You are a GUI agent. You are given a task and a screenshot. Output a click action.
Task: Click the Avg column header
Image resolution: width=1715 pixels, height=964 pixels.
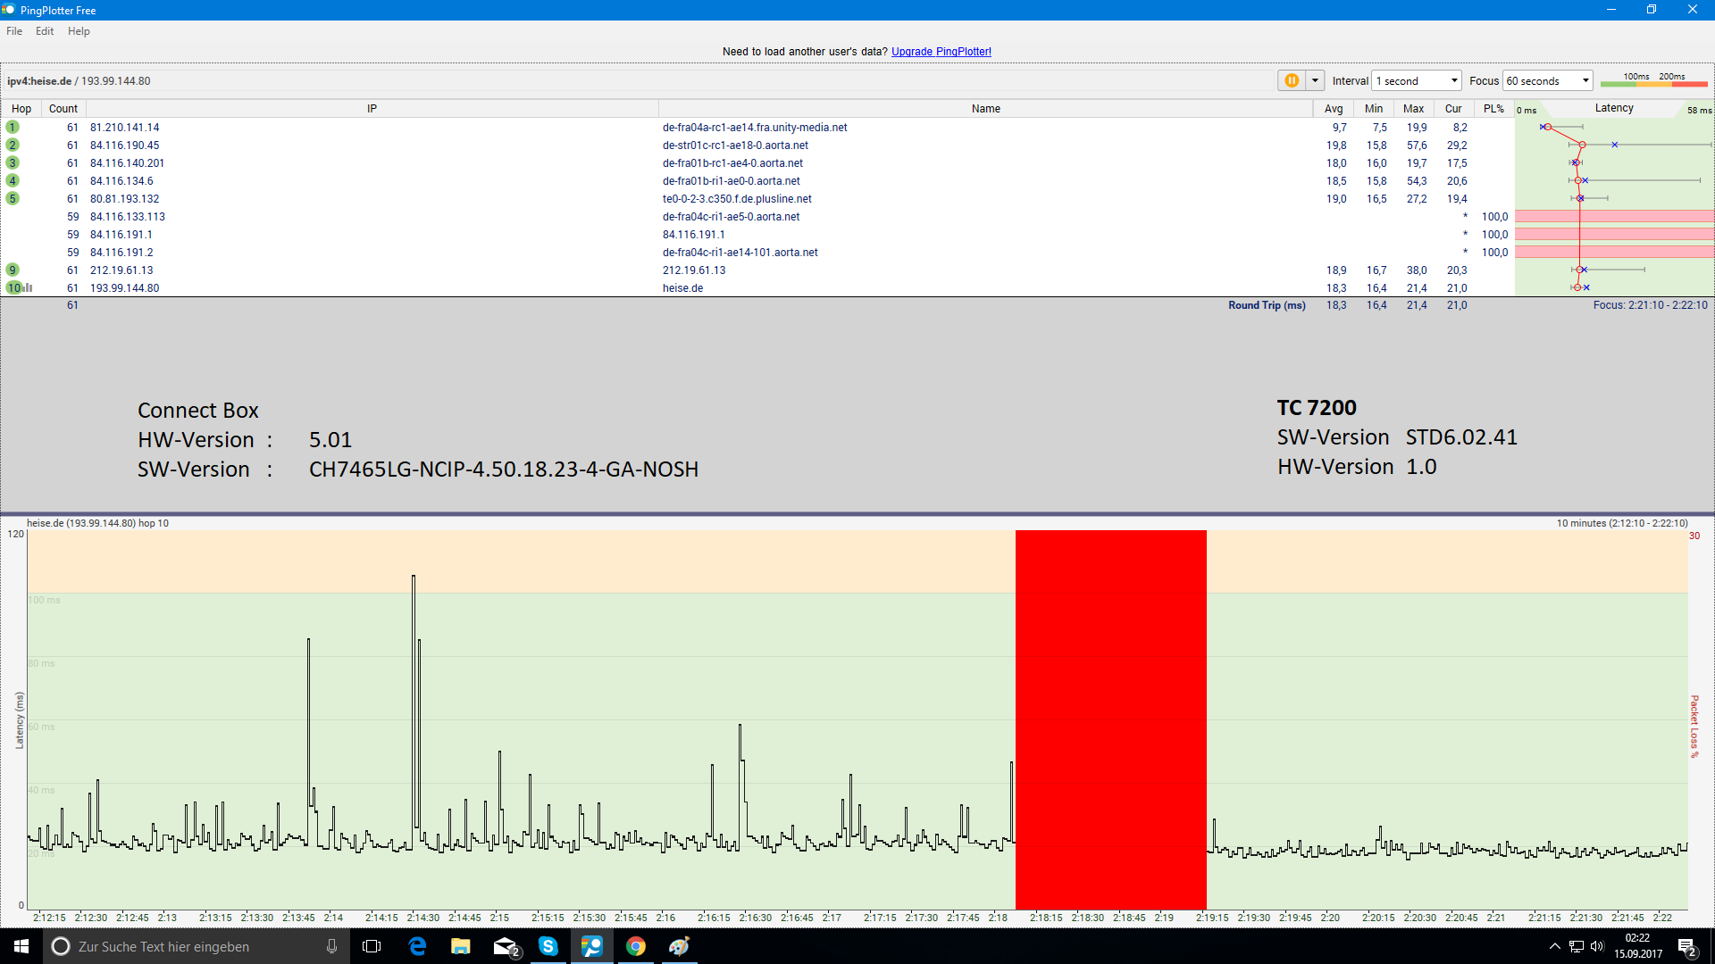click(x=1333, y=109)
